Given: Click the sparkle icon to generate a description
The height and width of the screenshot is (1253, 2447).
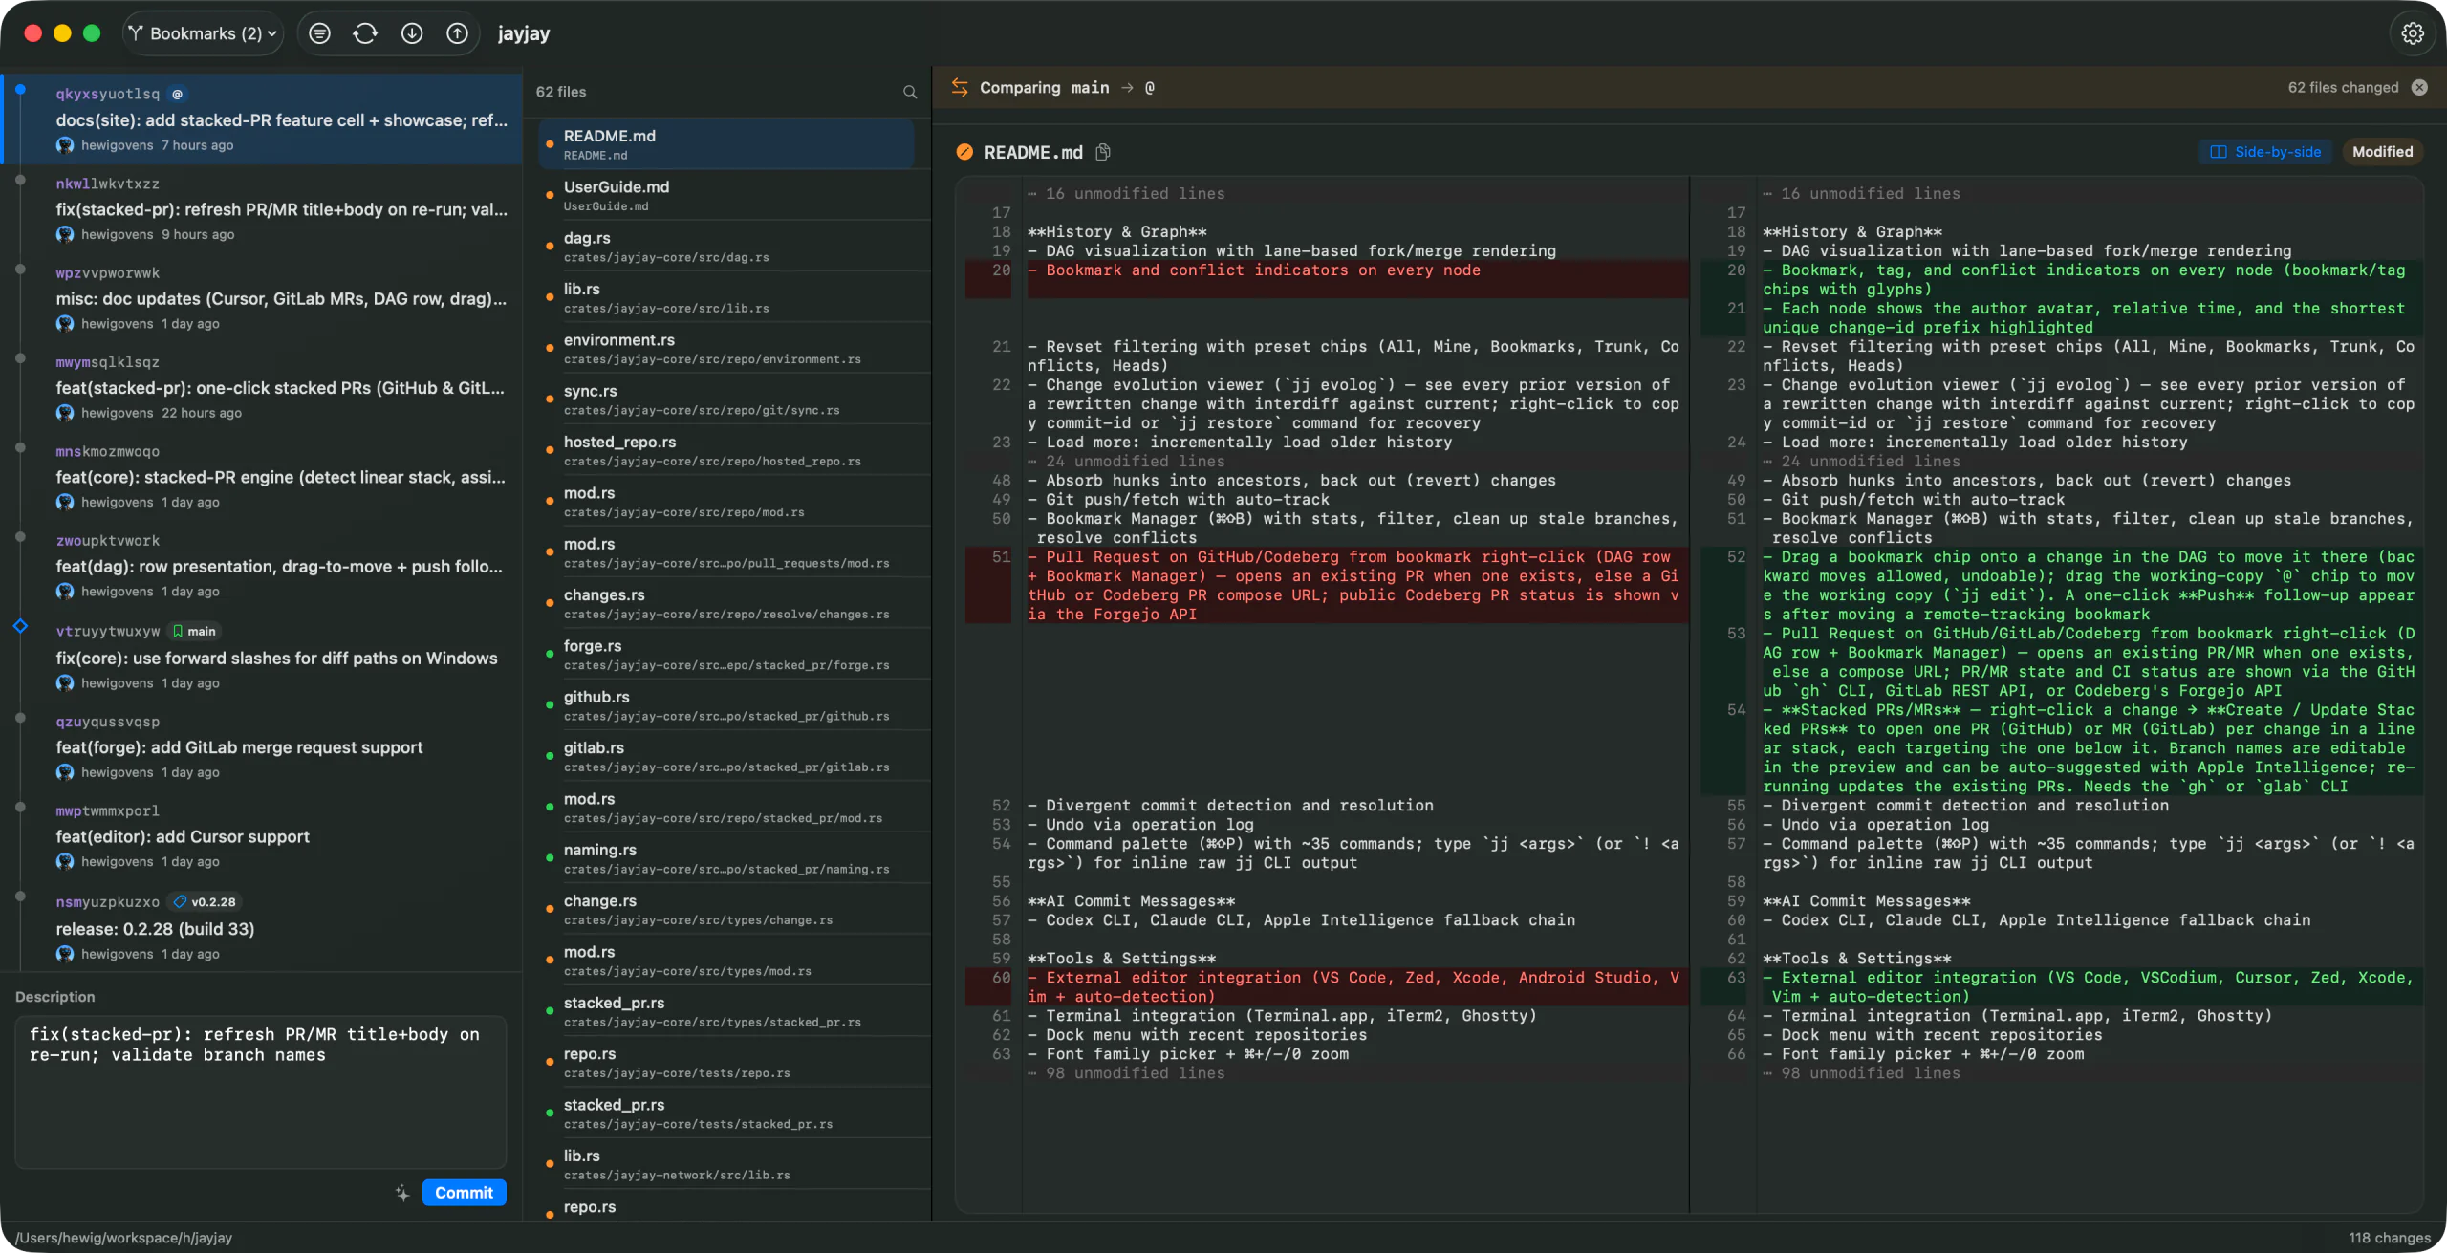Looking at the screenshot, I should (402, 1193).
